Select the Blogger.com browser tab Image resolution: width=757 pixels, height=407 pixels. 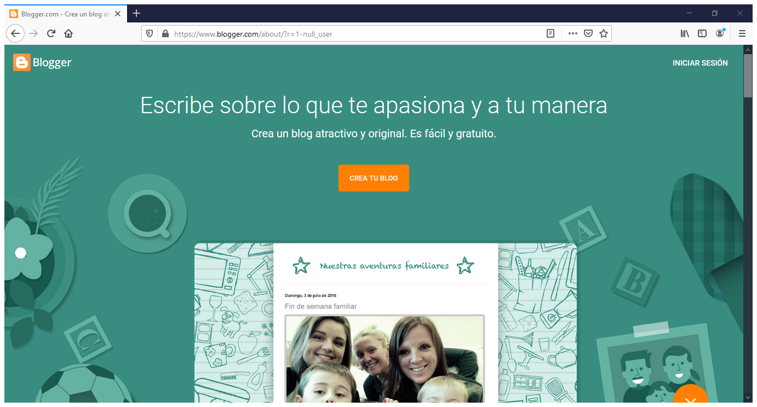tap(66, 14)
